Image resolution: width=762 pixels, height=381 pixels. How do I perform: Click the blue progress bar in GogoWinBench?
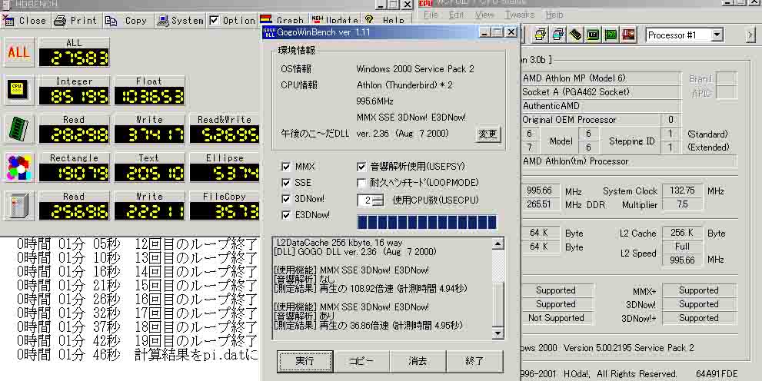[428, 222]
